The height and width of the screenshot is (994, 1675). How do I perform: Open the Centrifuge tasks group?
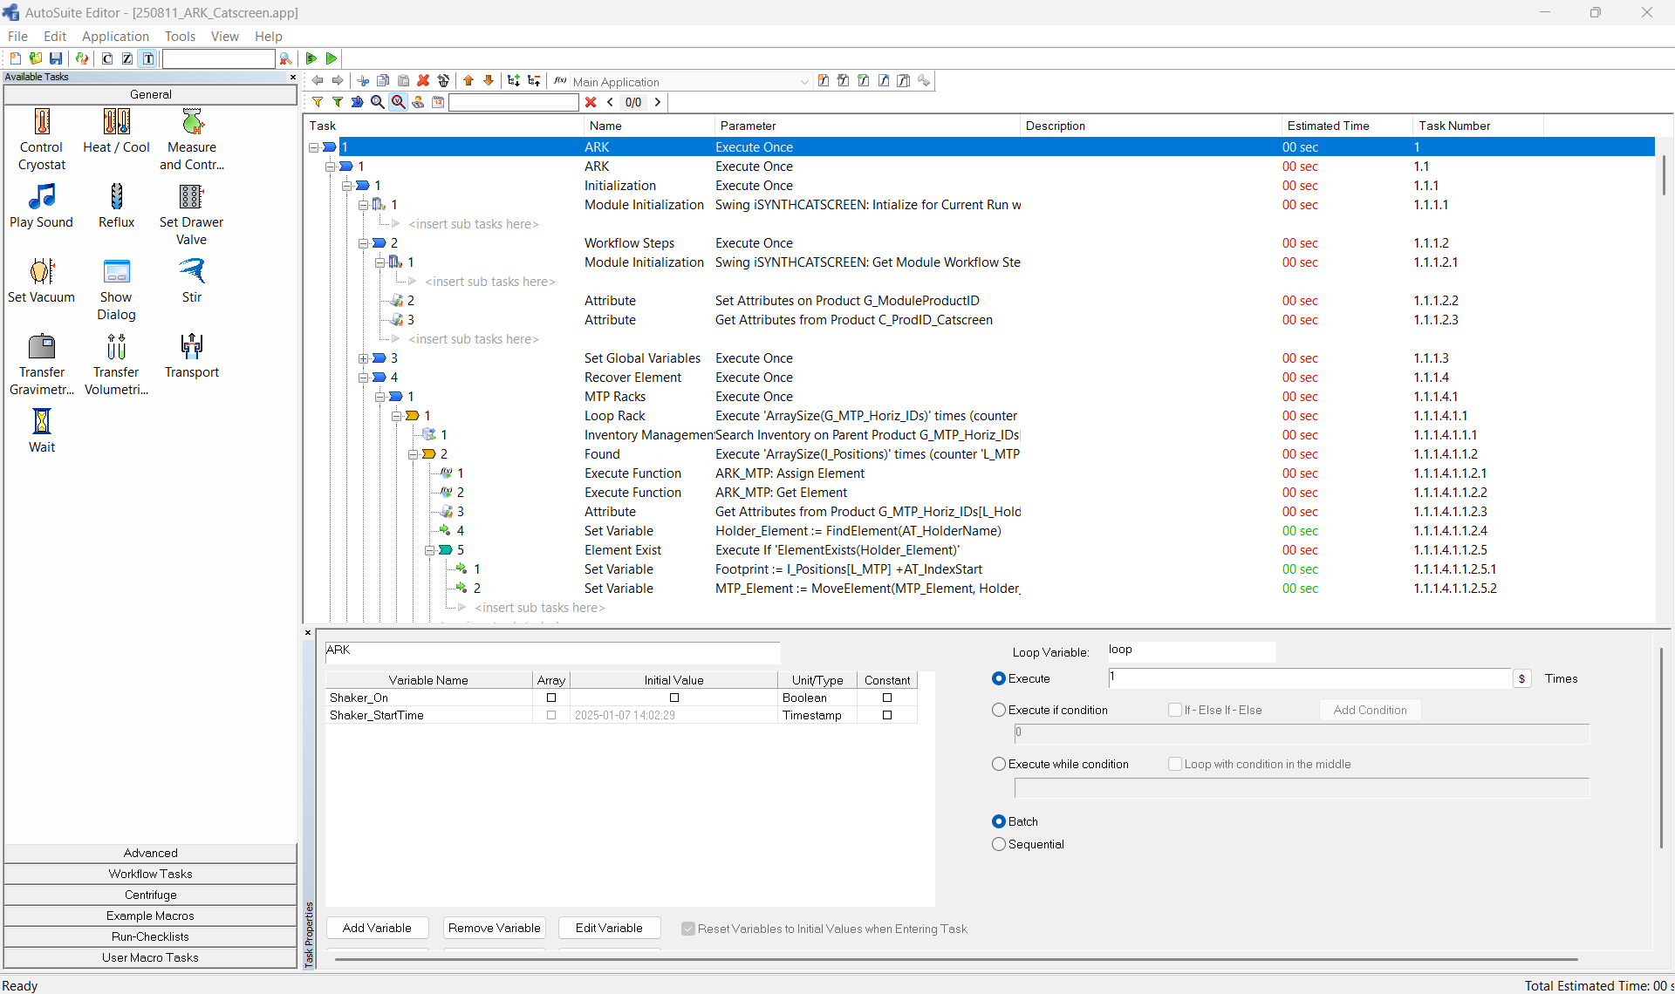pos(150,895)
